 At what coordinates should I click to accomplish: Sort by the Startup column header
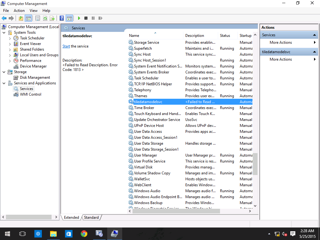click(245, 36)
